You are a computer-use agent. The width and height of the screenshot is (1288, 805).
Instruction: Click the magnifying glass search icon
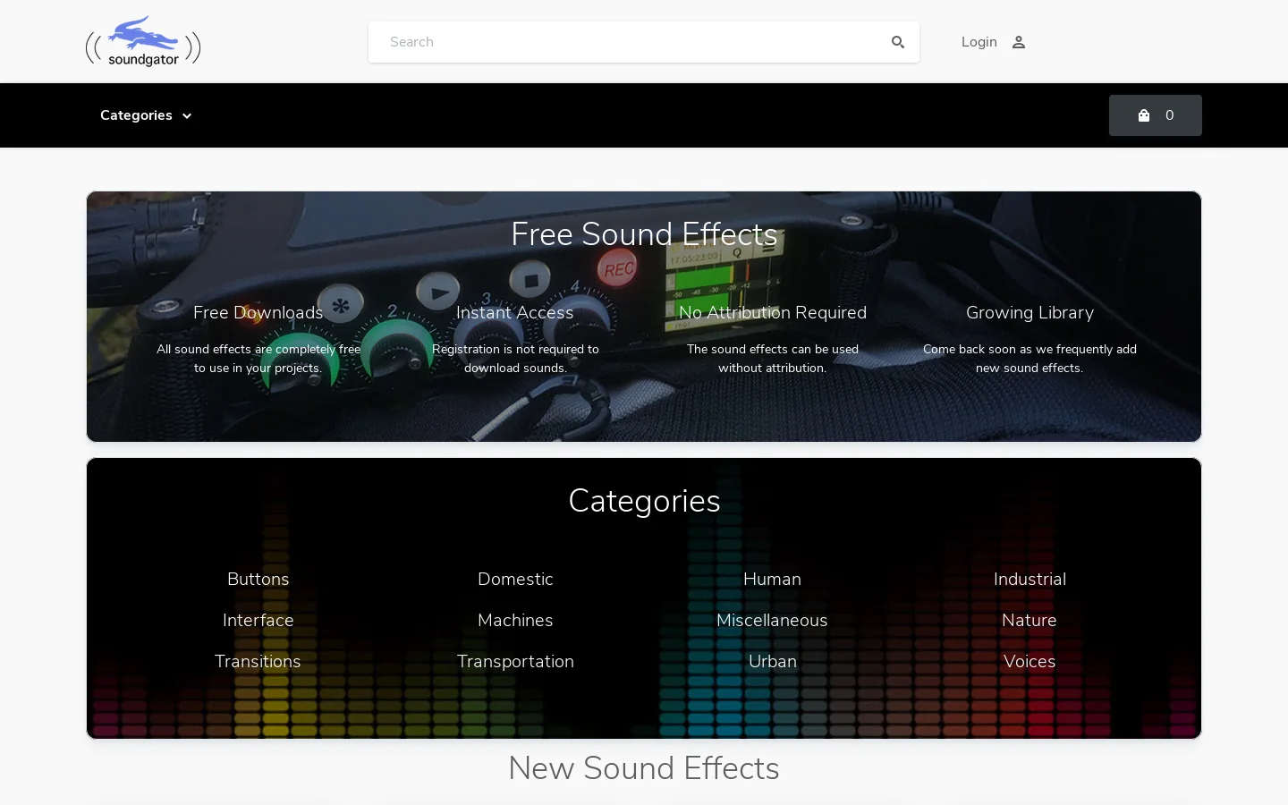click(x=898, y=42)
